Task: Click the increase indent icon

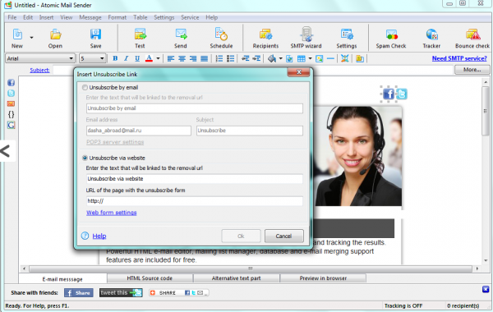Action: click(256, 58)
